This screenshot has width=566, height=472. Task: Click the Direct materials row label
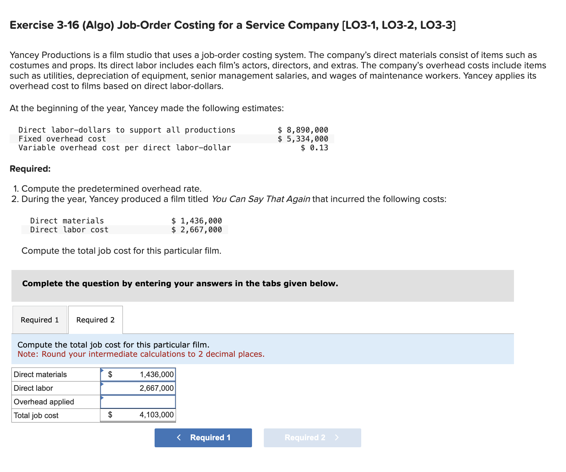[40, 374]
